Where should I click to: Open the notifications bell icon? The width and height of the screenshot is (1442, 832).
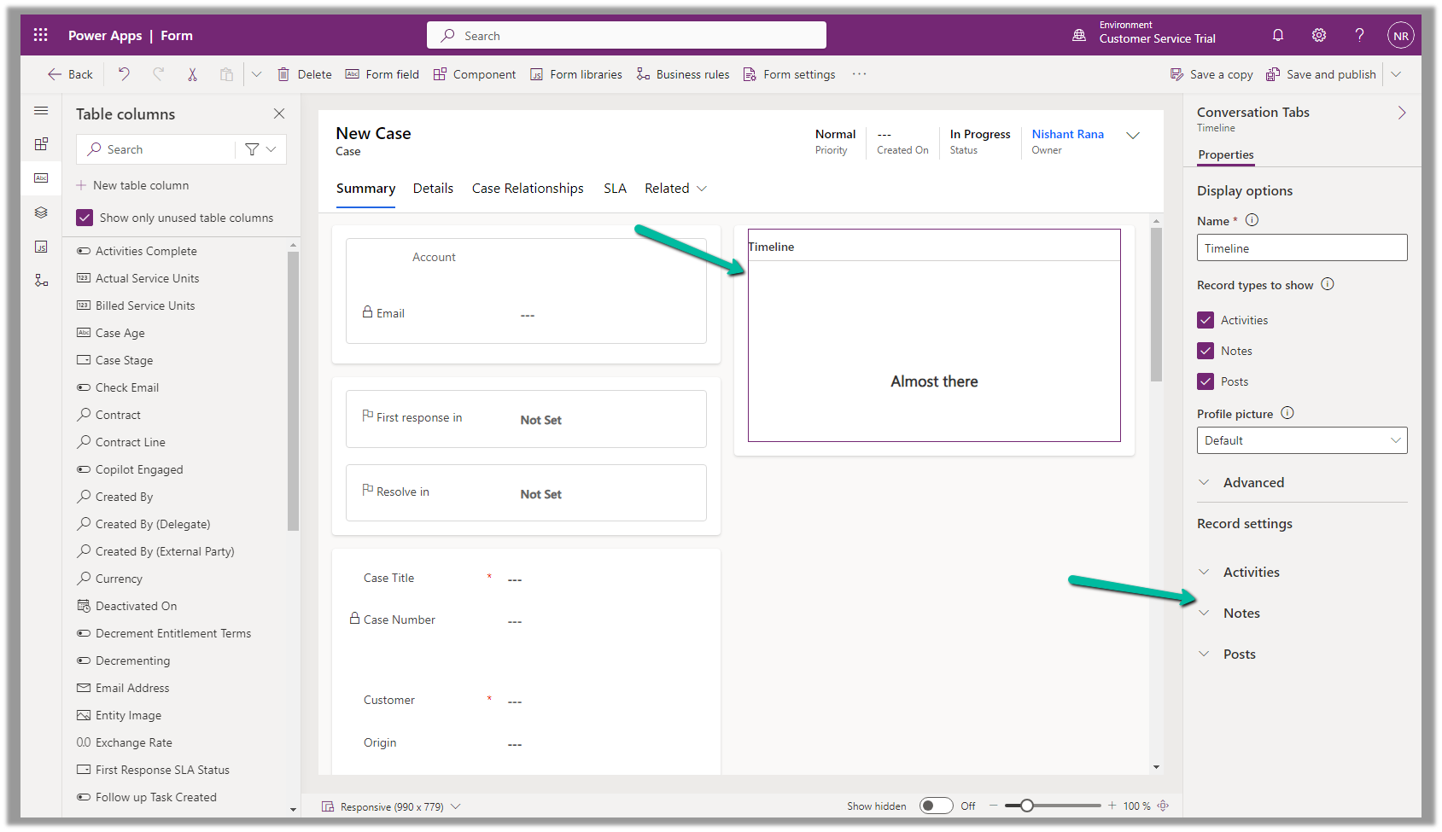point(1277,35)
